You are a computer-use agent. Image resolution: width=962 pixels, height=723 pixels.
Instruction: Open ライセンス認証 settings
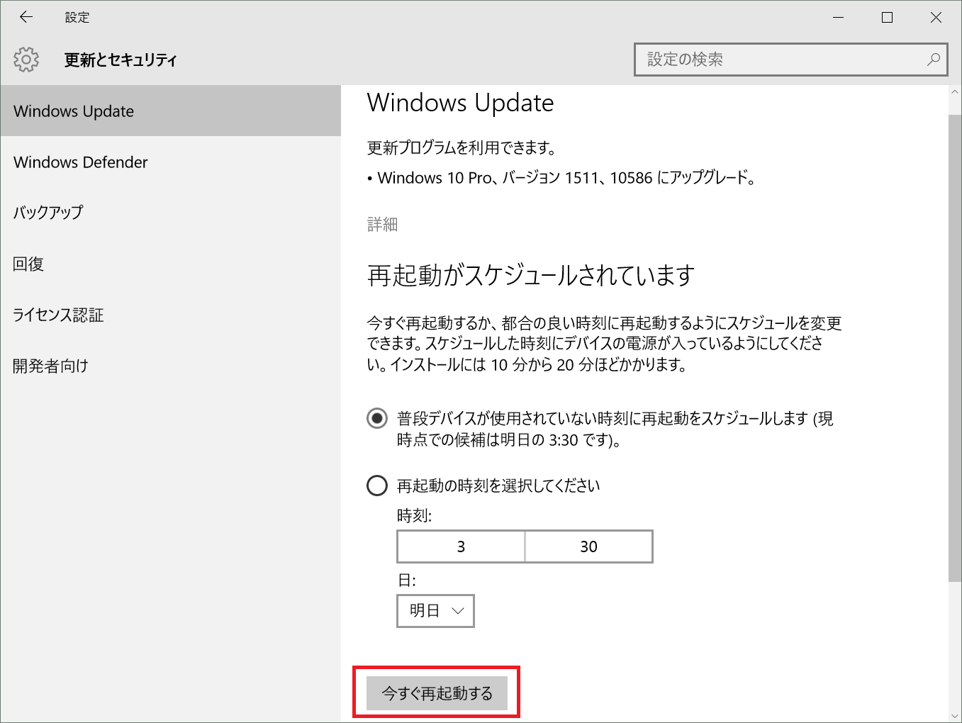tap(170, 315)
